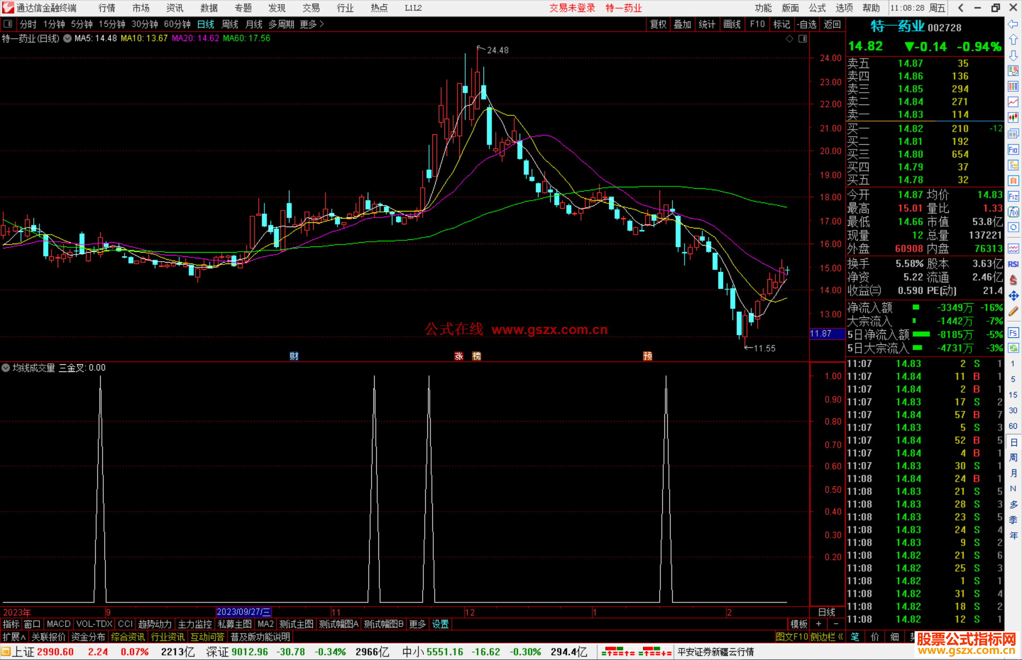Toggle the 均线成交量 indicator circle button
This screenshot has height=660, width=1022.
click(6, 368)
